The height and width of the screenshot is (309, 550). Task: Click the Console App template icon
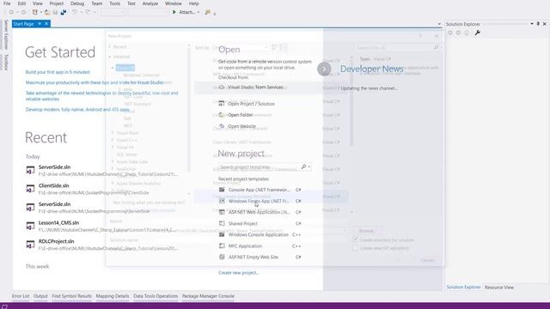(x=222, y=190)
